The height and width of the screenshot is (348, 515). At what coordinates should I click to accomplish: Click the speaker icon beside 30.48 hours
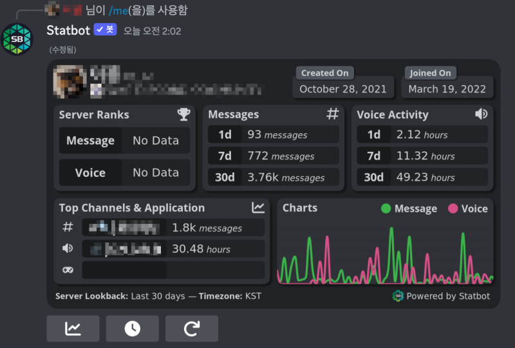click(68, 248)
